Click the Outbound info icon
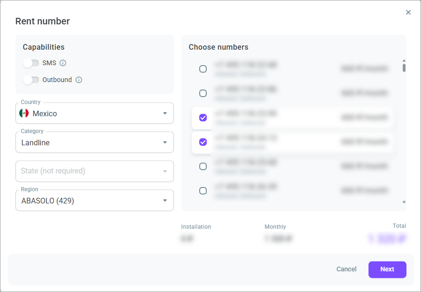The image size is (421, 292). [x=79, y=80]
